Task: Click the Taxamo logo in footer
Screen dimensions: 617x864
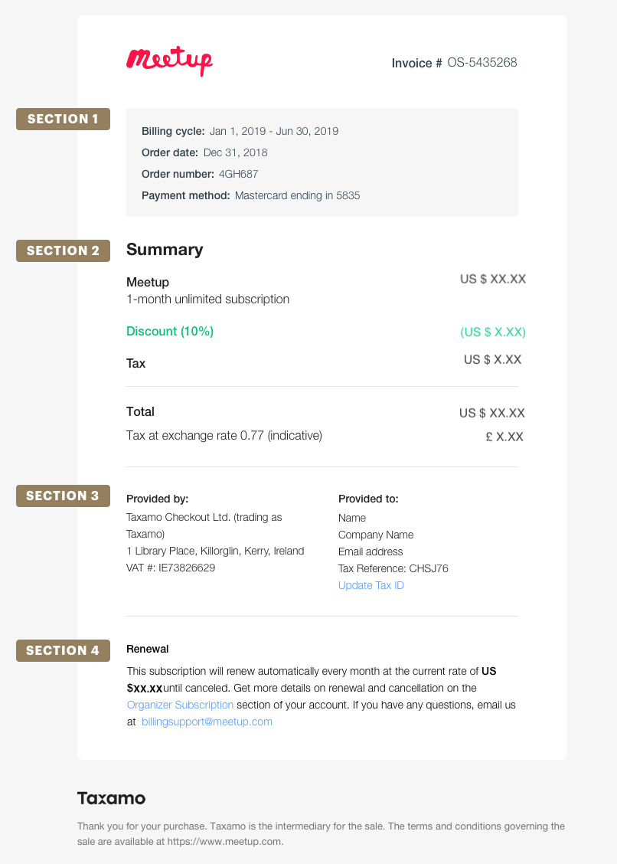Action: click(x=111, y=798)
